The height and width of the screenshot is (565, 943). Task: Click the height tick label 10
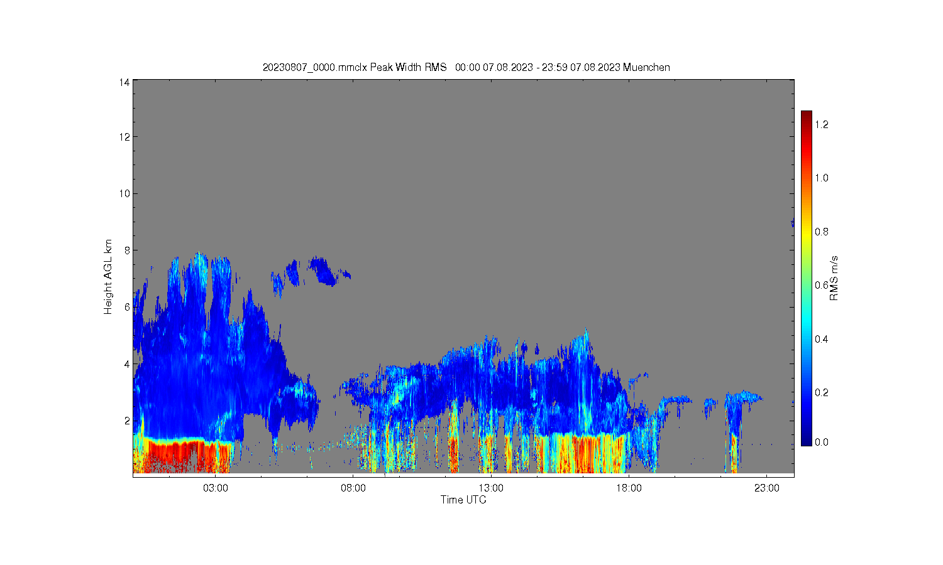pos(124,193)
